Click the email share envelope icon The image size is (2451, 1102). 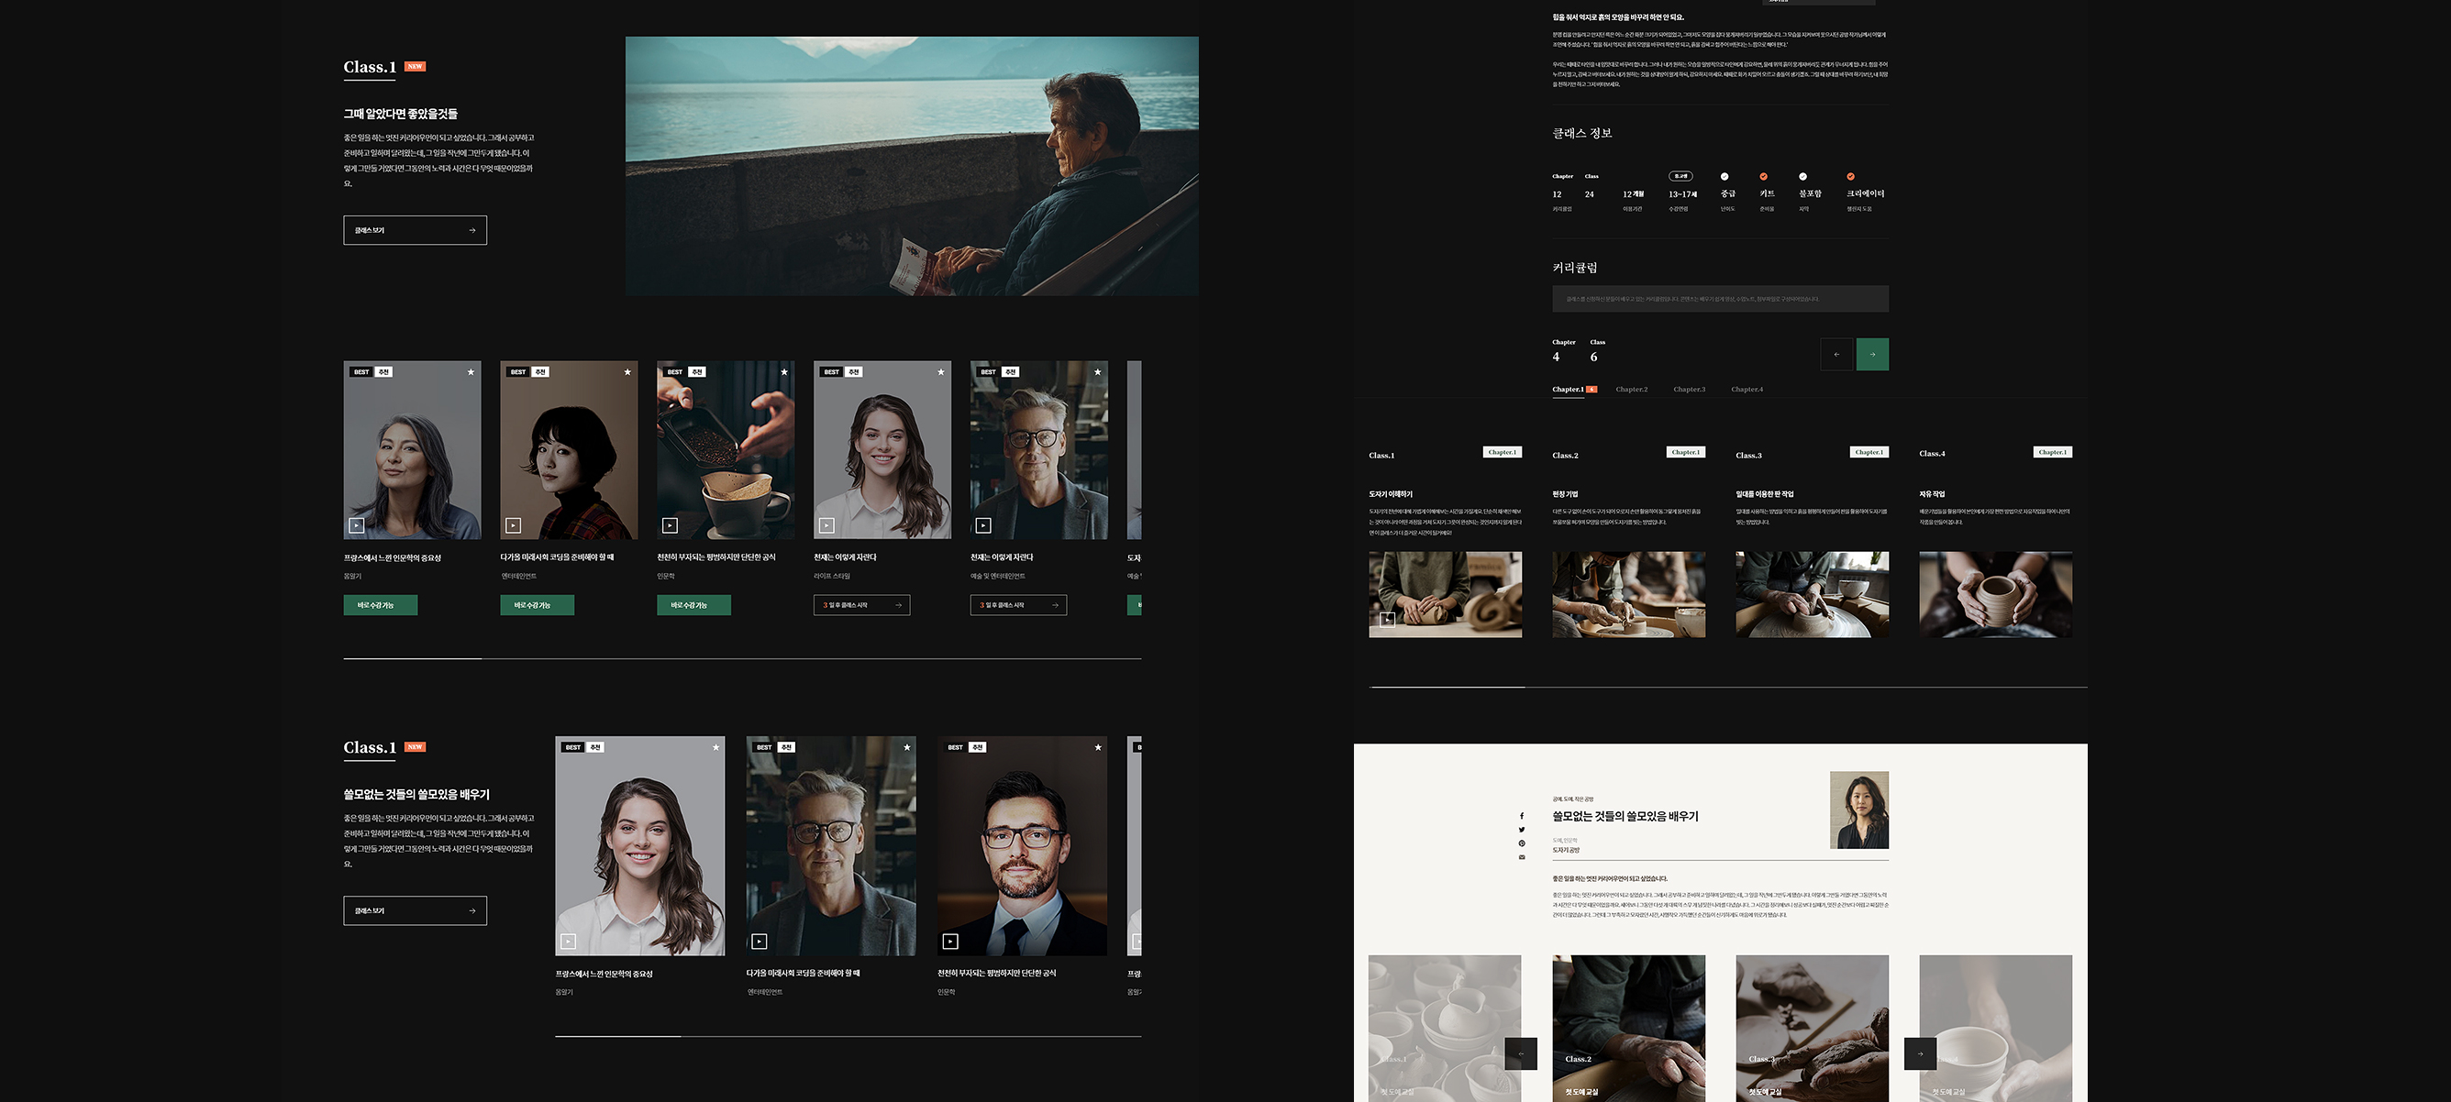(1522, 857)
